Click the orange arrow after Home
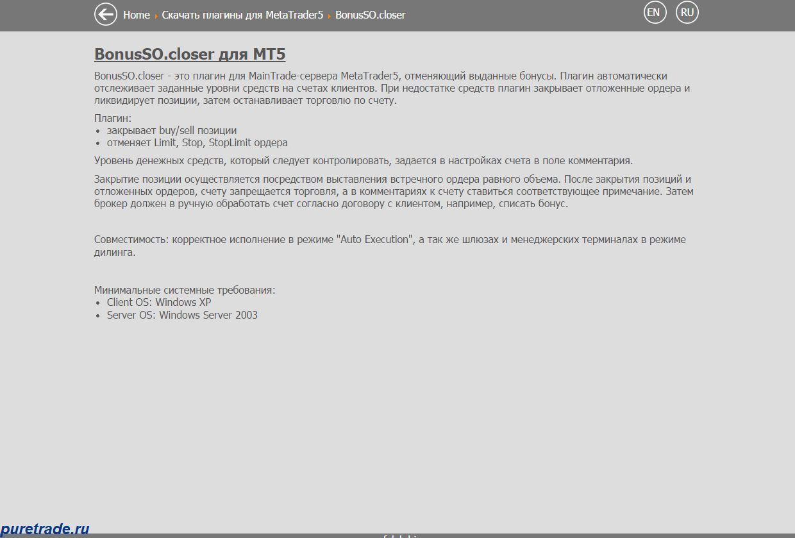This screenshot has height=538, width=795. point(156,15)
